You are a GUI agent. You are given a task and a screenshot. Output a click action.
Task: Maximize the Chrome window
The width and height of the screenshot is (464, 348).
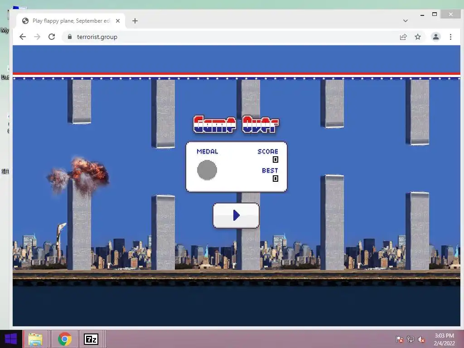(x=435, y=14)
